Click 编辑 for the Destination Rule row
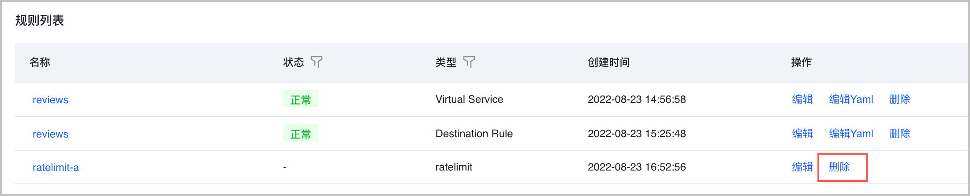Viewport: 970px width, 196px height. (802, 134)
